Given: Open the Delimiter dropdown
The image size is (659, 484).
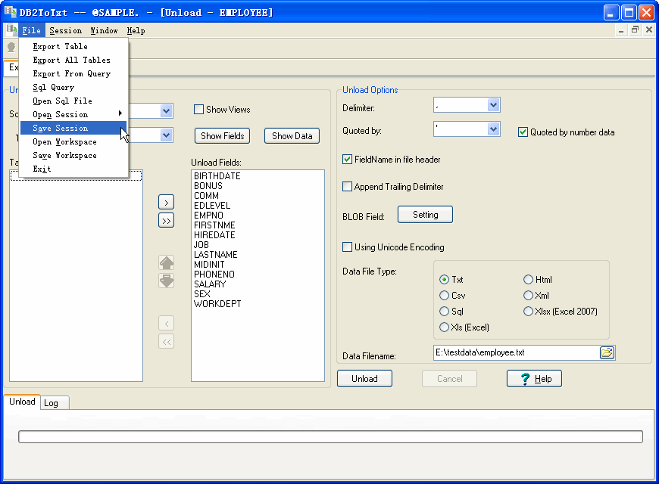Looking at the screenshot, I should tap(493, 105).
